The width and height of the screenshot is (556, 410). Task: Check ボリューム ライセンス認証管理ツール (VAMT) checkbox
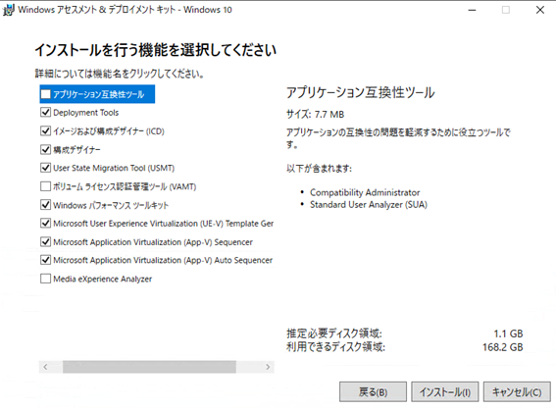click(x=46, y=186)
